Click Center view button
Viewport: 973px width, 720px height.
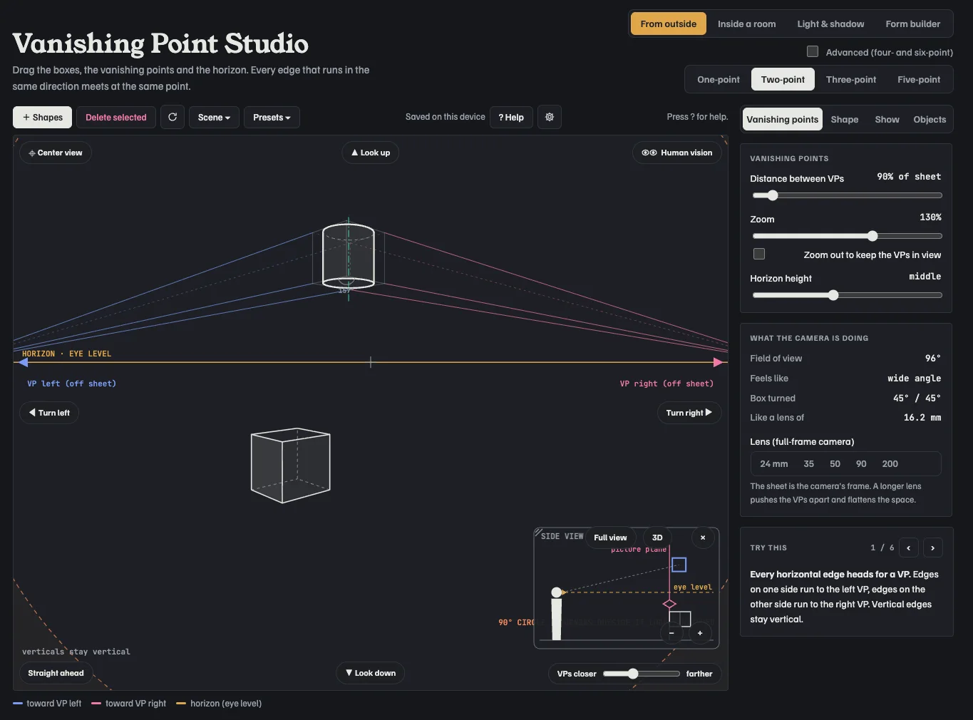coord(56,153)
